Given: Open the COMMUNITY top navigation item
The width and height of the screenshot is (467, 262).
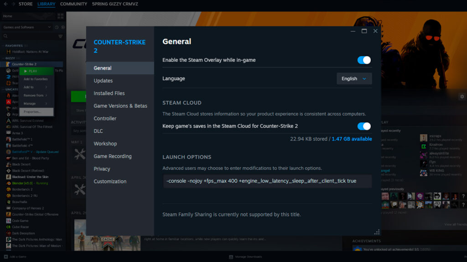Looking at the screenshot, I should (73, 4).
